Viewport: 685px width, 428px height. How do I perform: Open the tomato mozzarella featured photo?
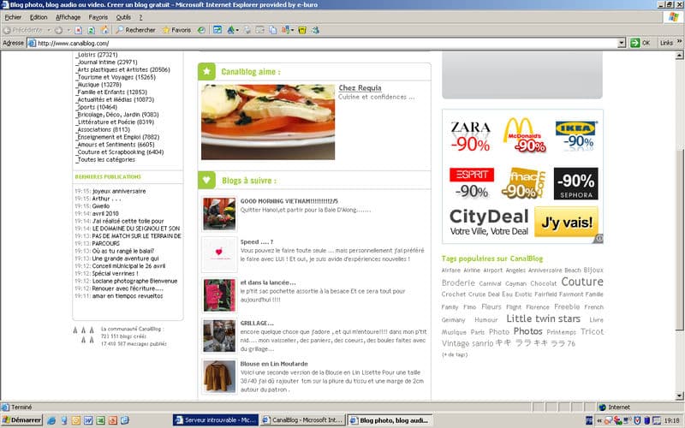coord(268,122)
